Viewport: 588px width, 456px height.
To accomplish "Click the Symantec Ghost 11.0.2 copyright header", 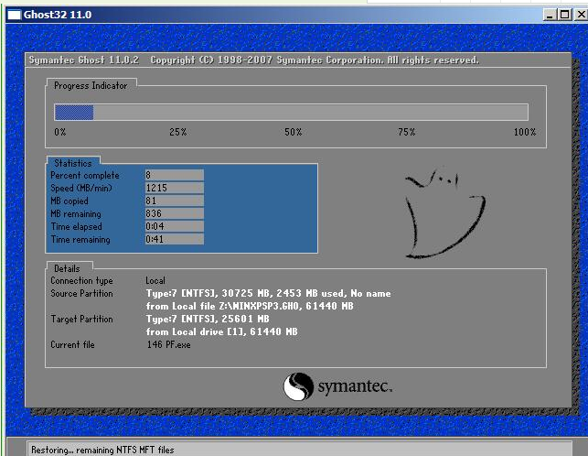I will click(254, 60).
